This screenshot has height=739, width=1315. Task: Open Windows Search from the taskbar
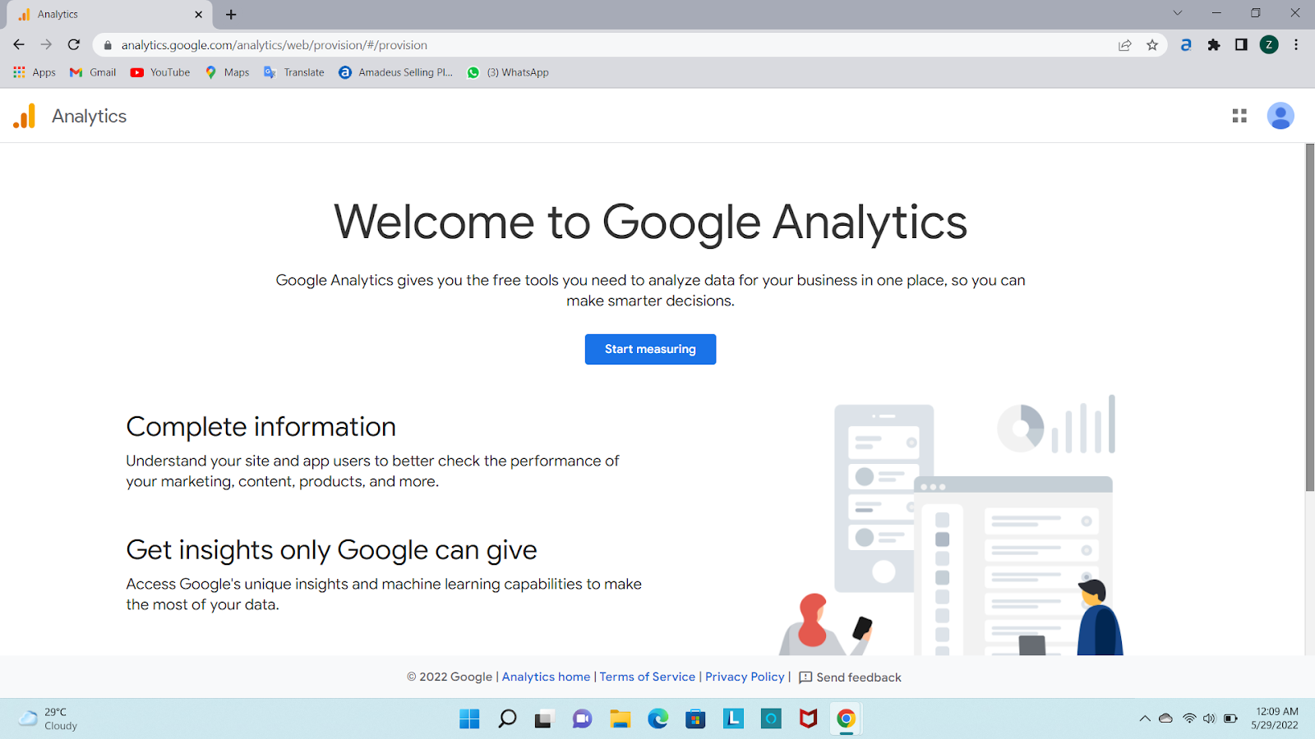click(x=507, y=719)
